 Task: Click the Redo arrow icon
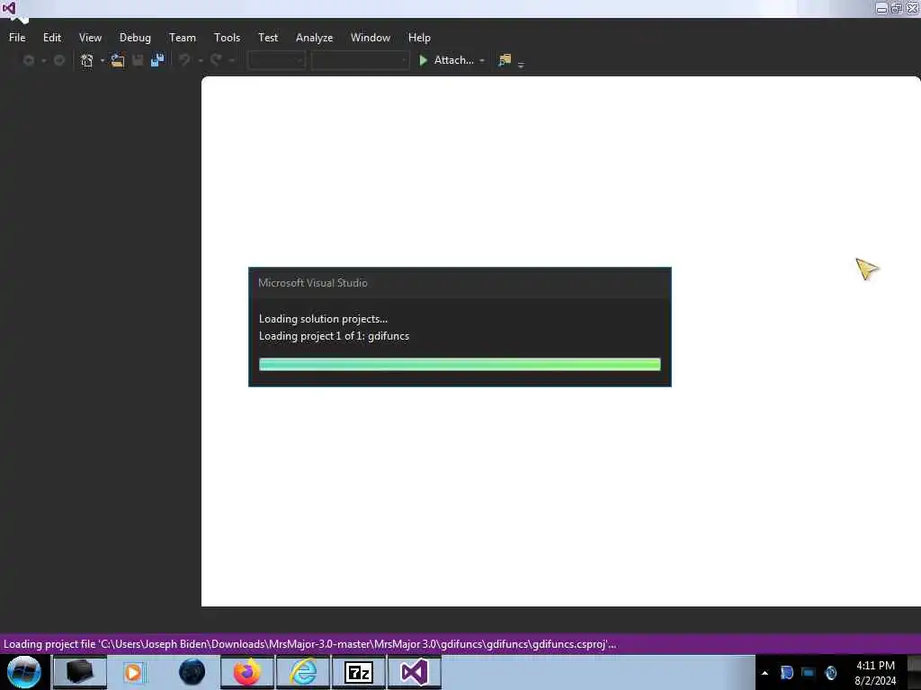216,60
